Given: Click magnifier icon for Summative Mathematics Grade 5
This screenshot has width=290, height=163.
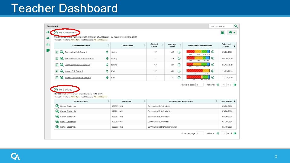Looking at the screenshot, I should point(62,58).
